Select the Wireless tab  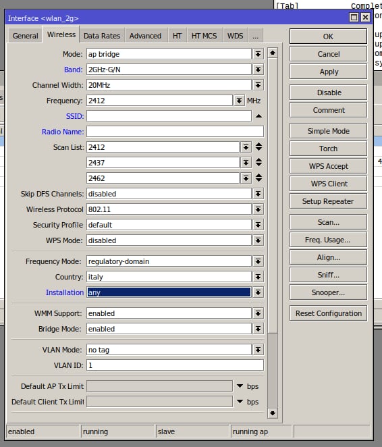(x=61, y=35)
